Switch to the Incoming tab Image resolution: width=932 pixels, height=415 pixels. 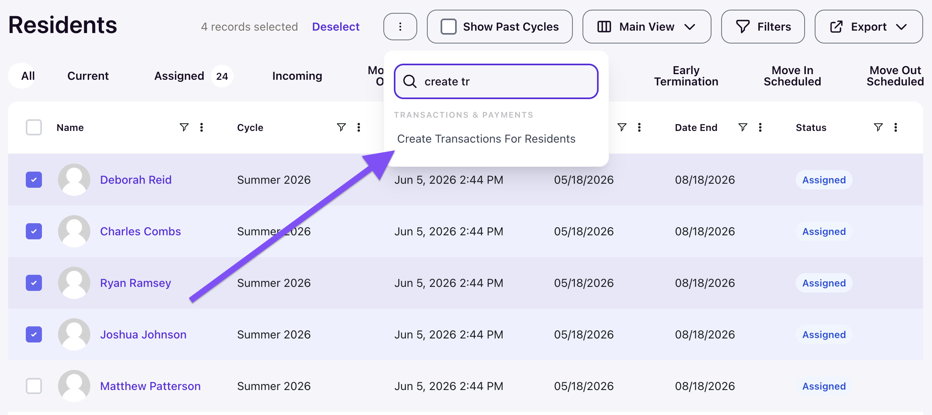pos(297,76)
